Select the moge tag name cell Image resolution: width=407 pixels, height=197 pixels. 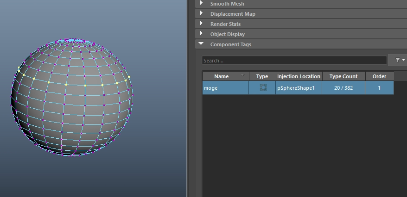coord(226,88)
